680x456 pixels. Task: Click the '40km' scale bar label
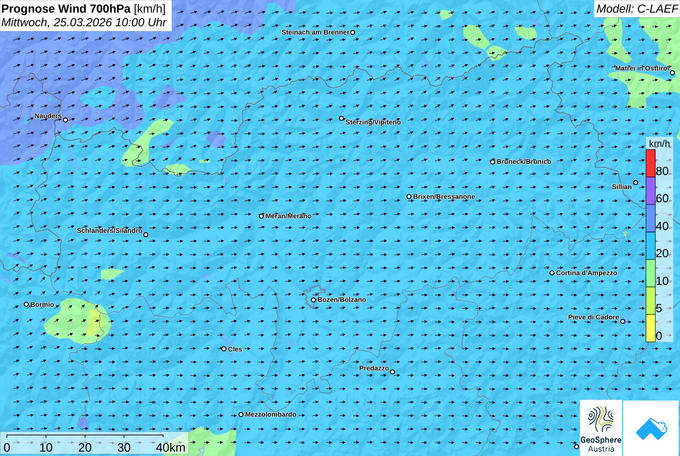(170, 448)
